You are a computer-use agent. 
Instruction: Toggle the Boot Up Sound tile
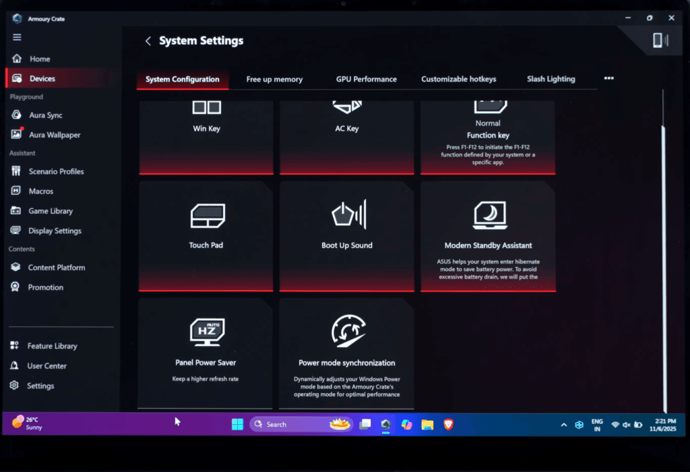[x=346, y=236]
